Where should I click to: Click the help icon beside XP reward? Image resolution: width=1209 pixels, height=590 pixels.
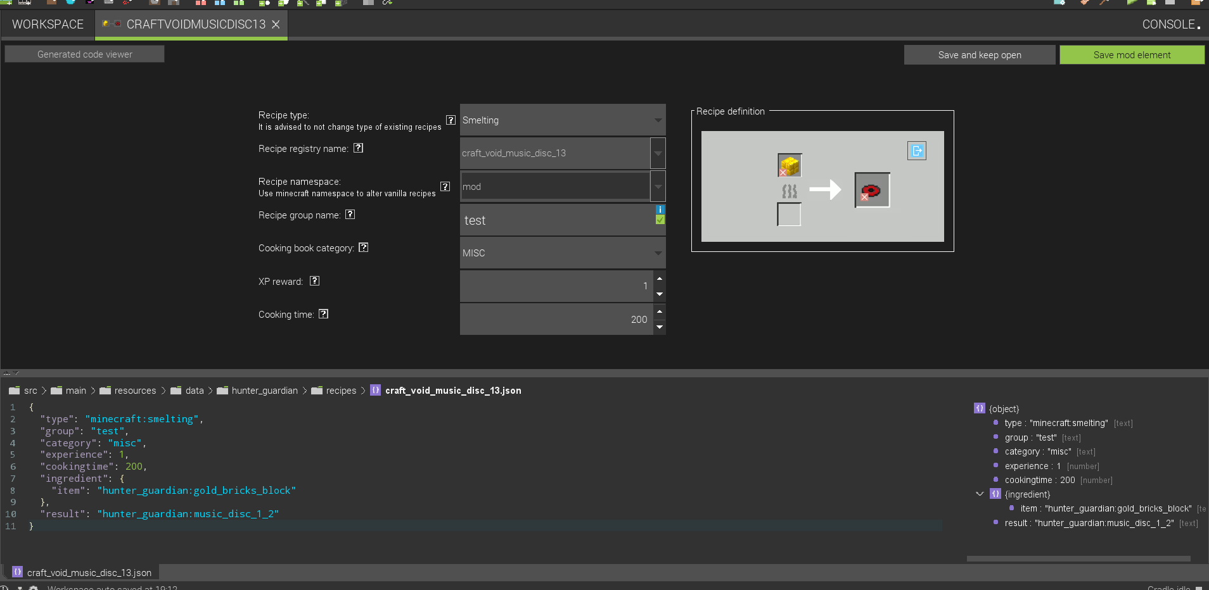click(x=314, y=280)
